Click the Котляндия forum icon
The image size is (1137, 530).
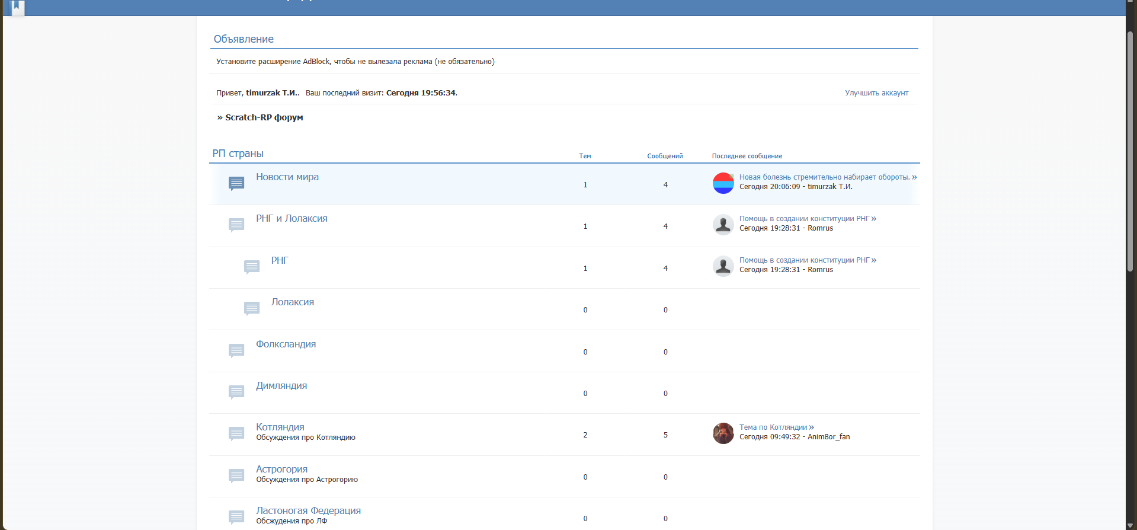pos(236,433)
